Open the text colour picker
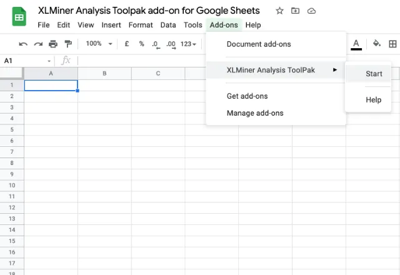Image resolution: width=400 pixels, height=275 pixels. (x=356, y=44)
